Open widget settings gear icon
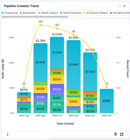This screenshot has width=130, height=140. [125, 6]
